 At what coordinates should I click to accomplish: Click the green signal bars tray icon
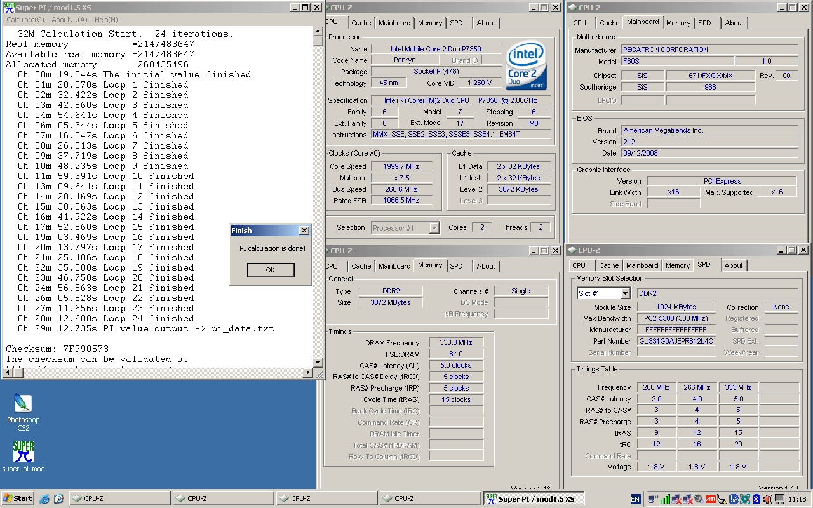click(x=665, y=498)
